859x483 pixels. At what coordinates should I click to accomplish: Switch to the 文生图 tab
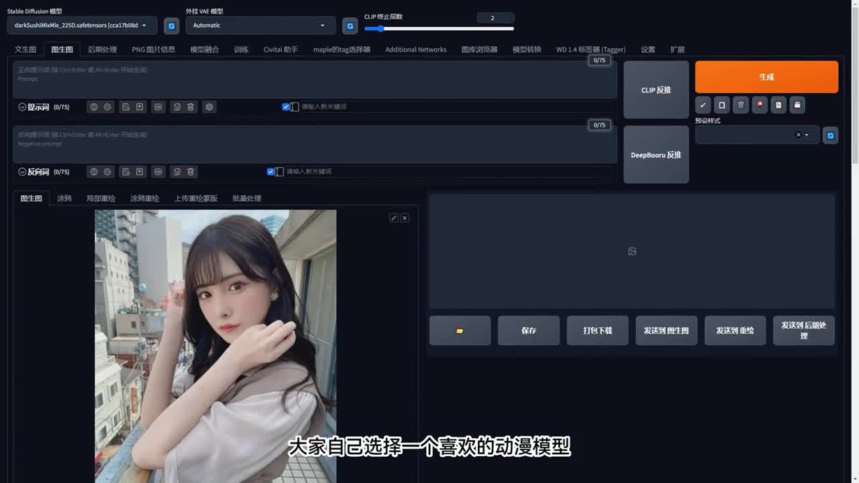[x=26, y=50]
